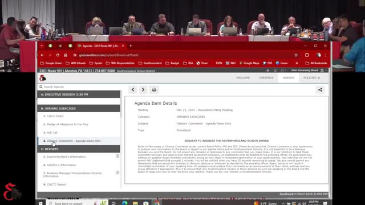Screen dimensions: 365x205
Task: Open attachment icon for Superintendent's Information
Action: pos(117,156)
